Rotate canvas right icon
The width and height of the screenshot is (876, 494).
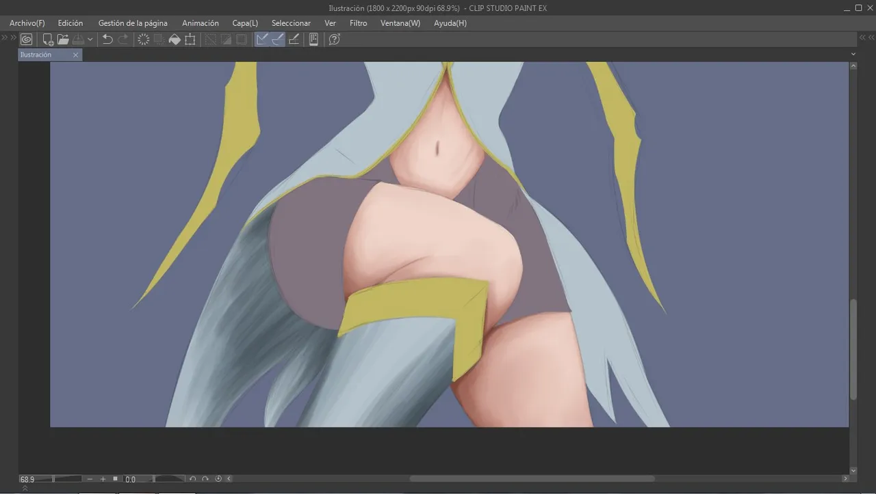coord(205,479)
